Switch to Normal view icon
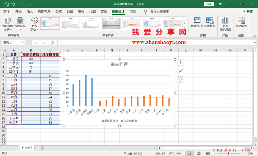258x156 pixels. [189, 153]
